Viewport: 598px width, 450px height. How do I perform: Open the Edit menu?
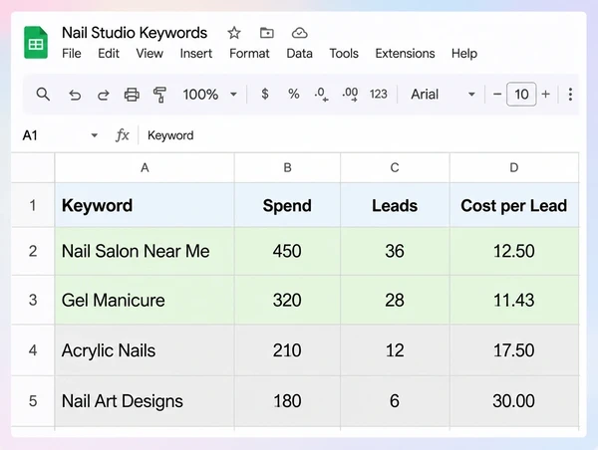coord(109,54)
